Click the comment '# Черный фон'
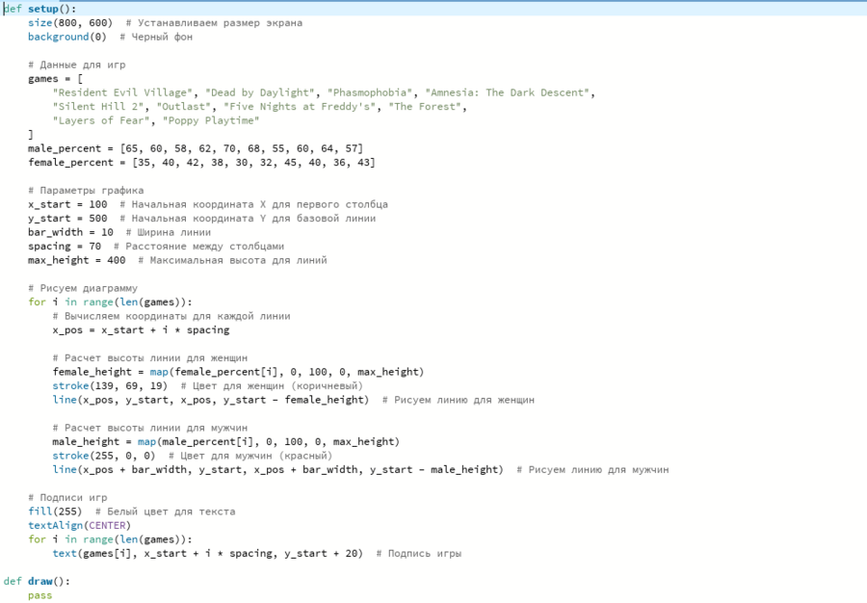Viewport: 867px width, 603px height. [156, 37]
